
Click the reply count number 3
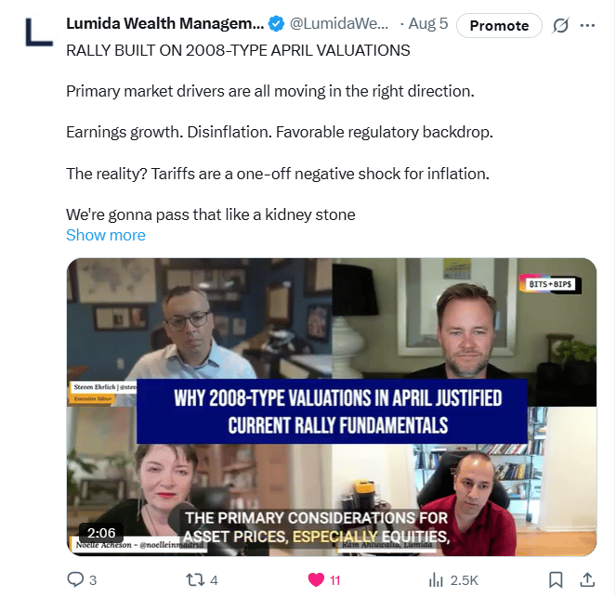point(93,580)
